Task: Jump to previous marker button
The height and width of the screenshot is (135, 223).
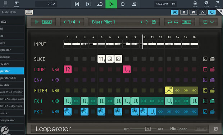Action: (77, 4)
